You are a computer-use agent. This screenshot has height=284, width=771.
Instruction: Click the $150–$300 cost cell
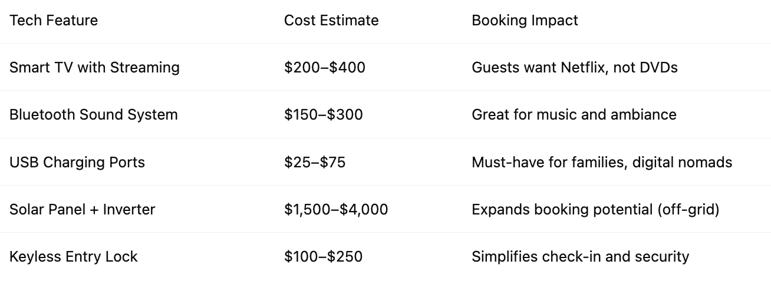(x=324, y=115)
